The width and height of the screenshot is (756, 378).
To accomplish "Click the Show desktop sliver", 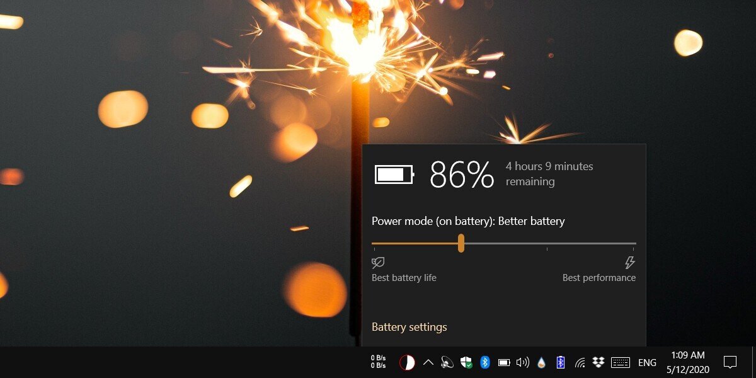I will tap(754, 362).
